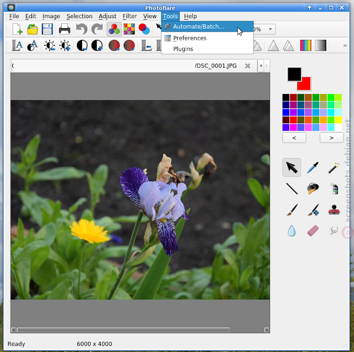Open the zoom percentage dropdown
This screenshot has width=354, height=352.
pos(270,29)
